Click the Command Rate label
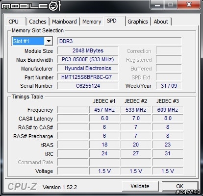The image size is (203, 196). pos(35,162)
